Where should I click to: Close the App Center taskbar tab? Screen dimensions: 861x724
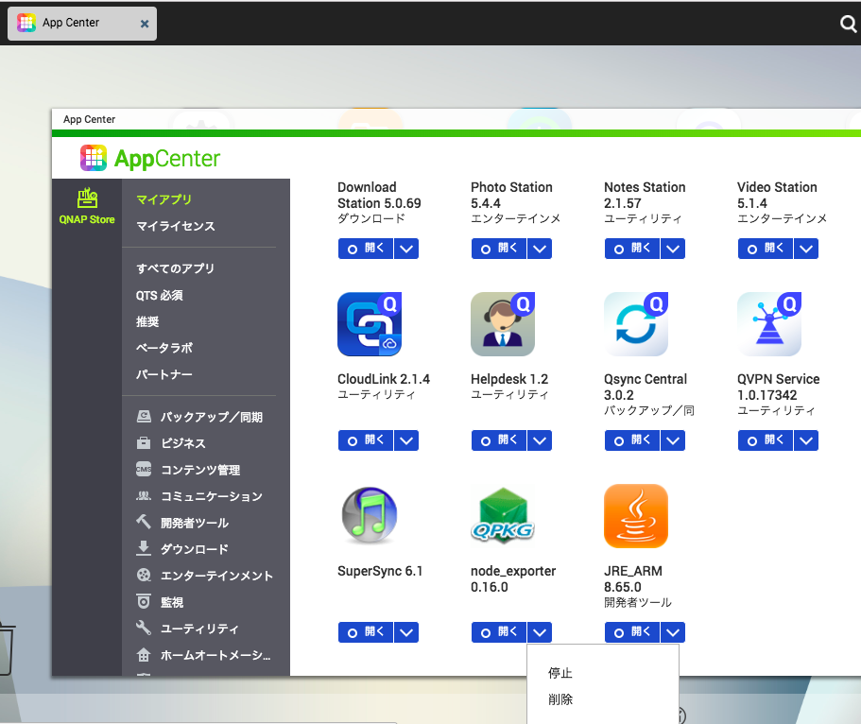point(145,24)
